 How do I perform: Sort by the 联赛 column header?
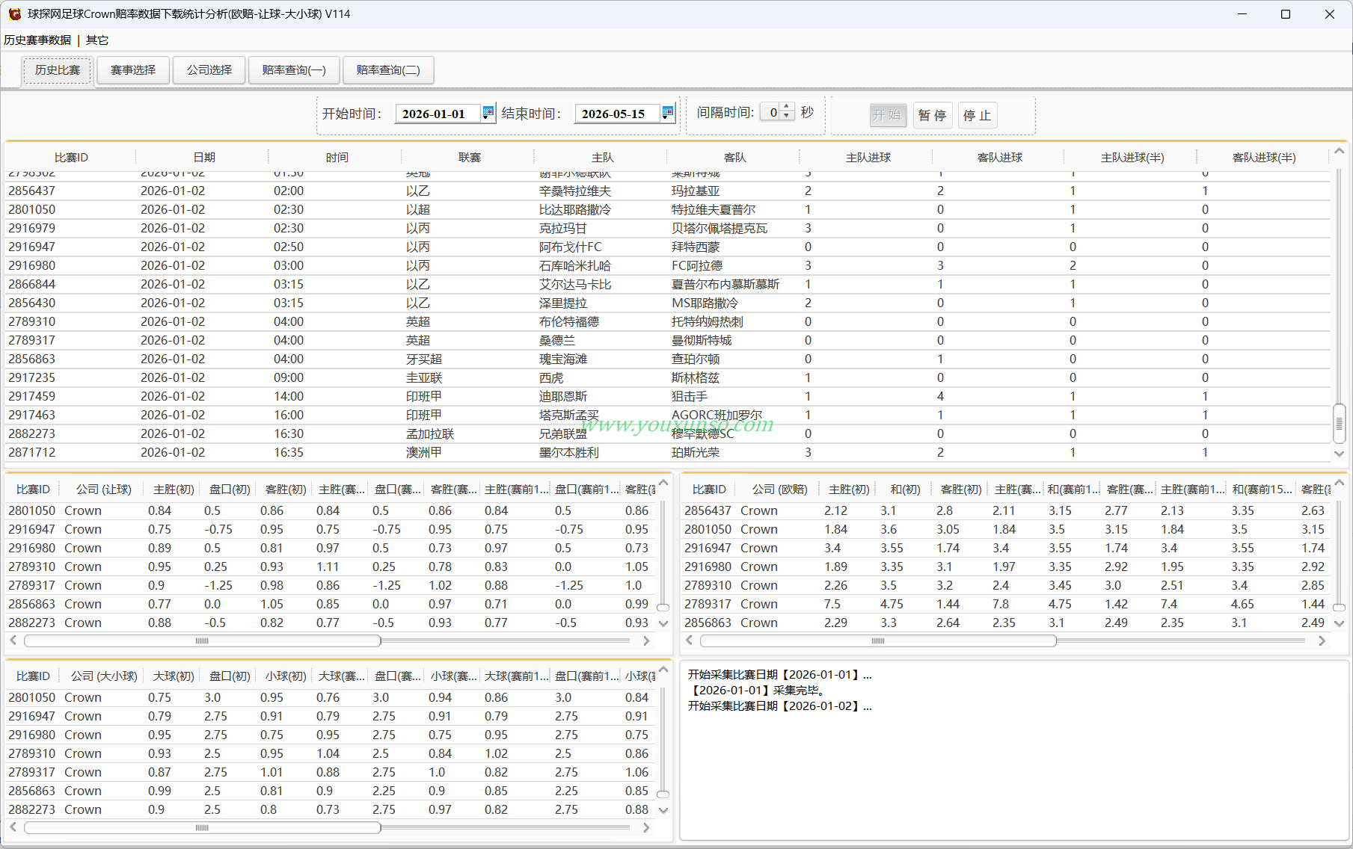click(470, 158)
